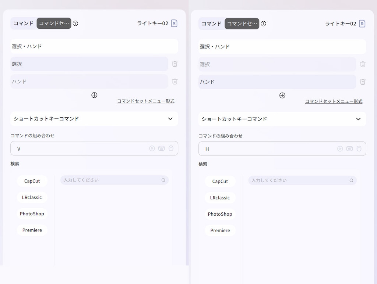Clear the V shortcut with the X icon
The width and height of the screenshot is (377, 284).
152,148
